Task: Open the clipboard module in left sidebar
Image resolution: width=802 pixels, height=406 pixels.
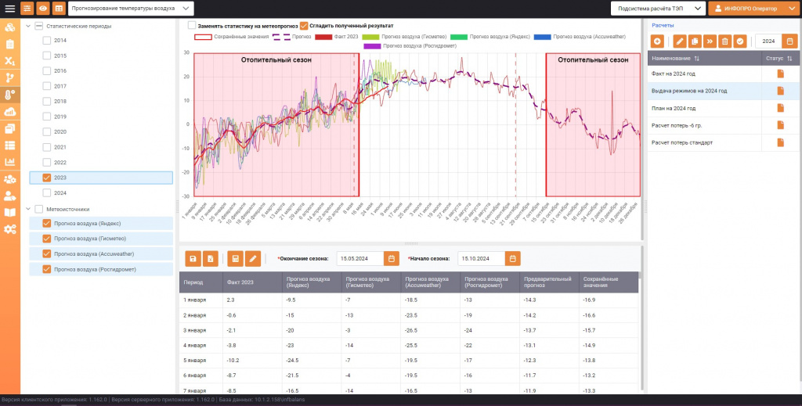Action: (9, 45)
